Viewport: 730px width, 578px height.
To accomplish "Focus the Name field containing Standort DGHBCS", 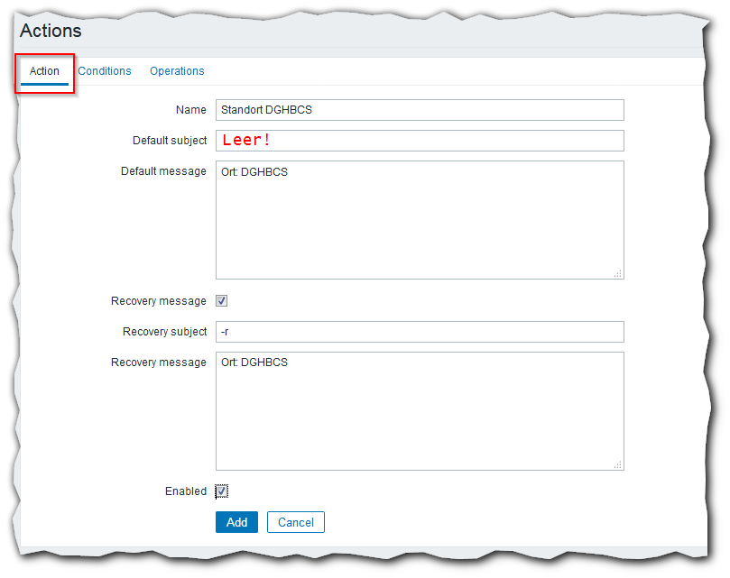I will 420,110.
